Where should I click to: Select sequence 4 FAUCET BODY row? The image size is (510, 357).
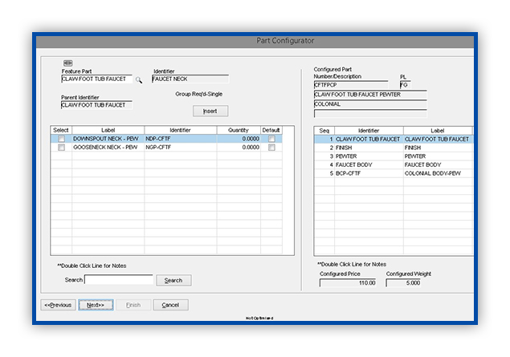pos(394,164)
